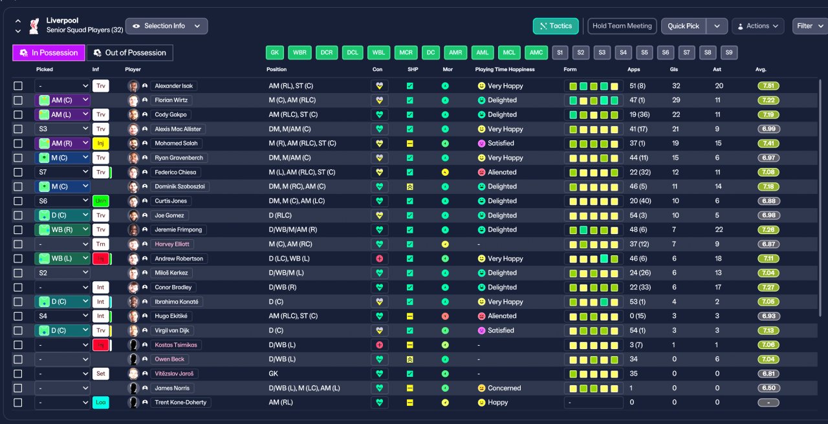Click Dominik Szoboszlai's sharpness chevron icon
Screen dimensions: 828x424
coord(409,187)
